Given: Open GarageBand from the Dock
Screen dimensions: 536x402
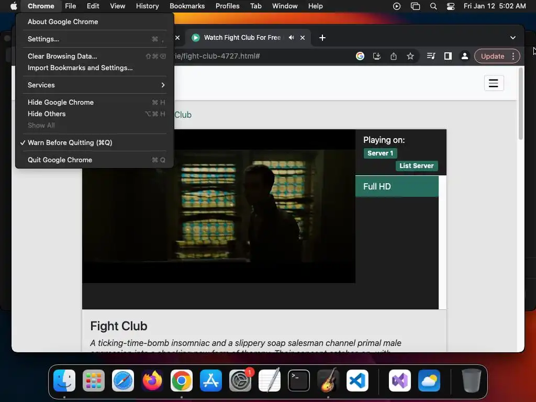Looking at the screenshot, I should coord(328,381).
